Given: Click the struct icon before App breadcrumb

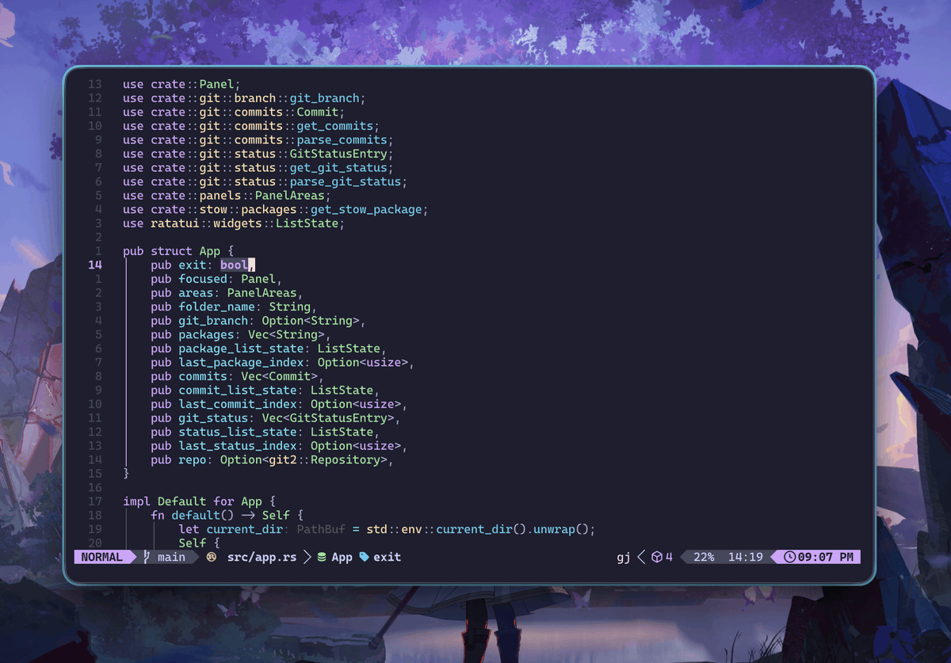Looking at the screenshot, I should pyautogui.click(x=322, y=557).
